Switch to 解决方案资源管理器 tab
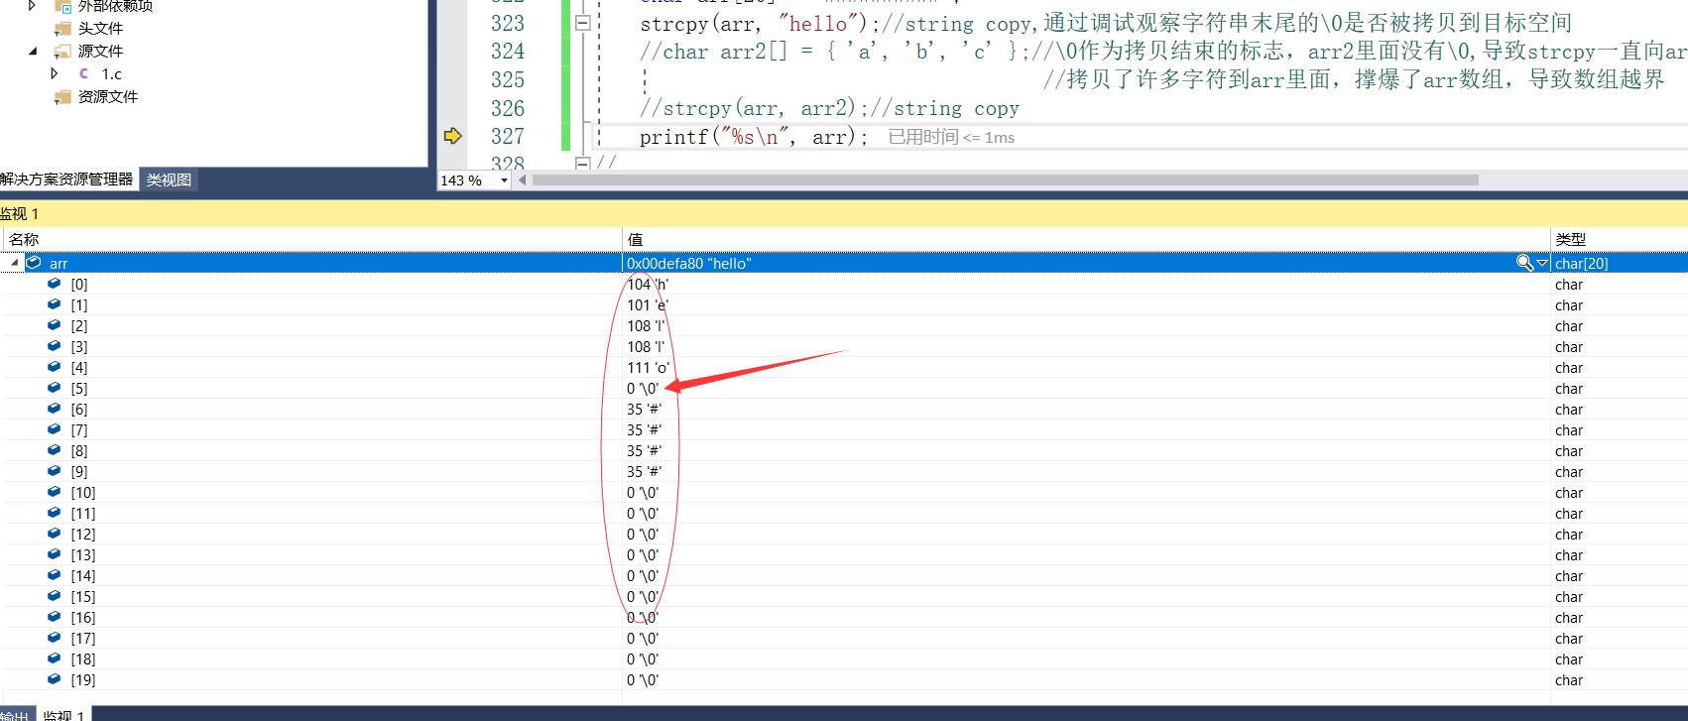The image size is (1688, 721). (67, 180)
